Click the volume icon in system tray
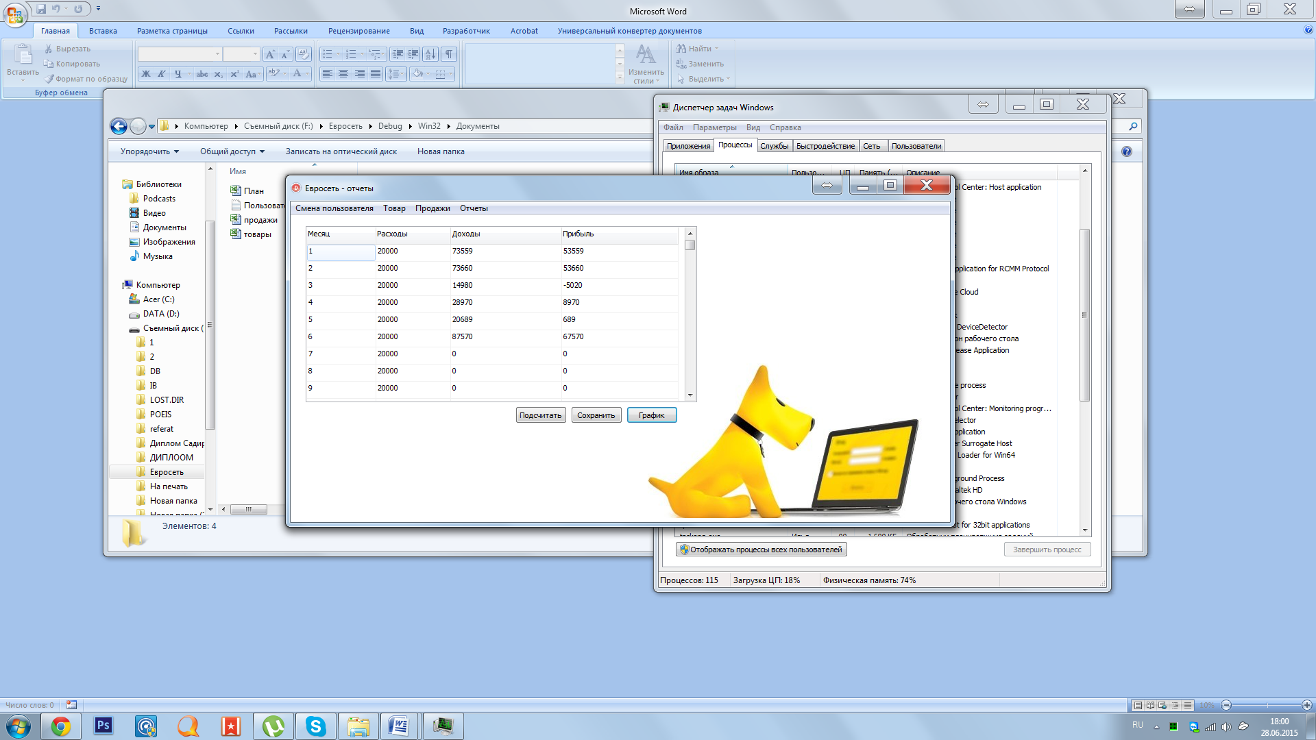Screen dimensions: 1316x740 pos(1226,727)
